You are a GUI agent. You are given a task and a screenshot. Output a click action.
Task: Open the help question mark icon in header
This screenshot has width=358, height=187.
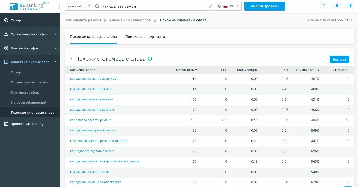(x=323, y=6)
